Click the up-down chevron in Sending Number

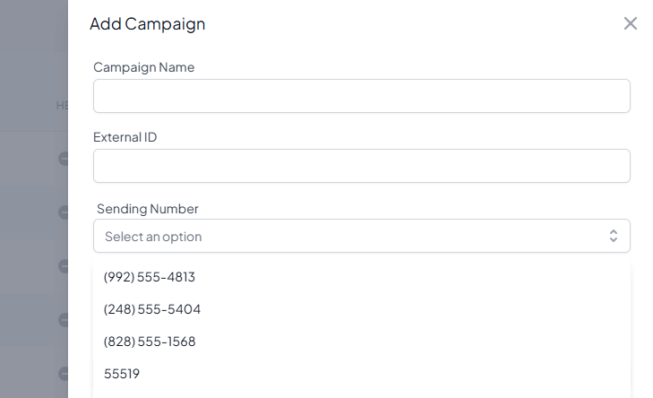(x=614, y=236)
